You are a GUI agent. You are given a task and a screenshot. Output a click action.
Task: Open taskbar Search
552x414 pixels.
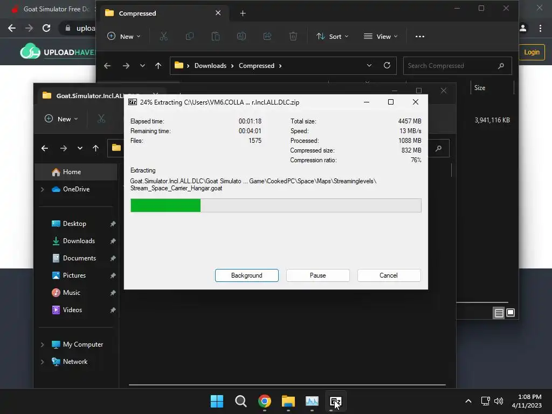tap(241, 401)
